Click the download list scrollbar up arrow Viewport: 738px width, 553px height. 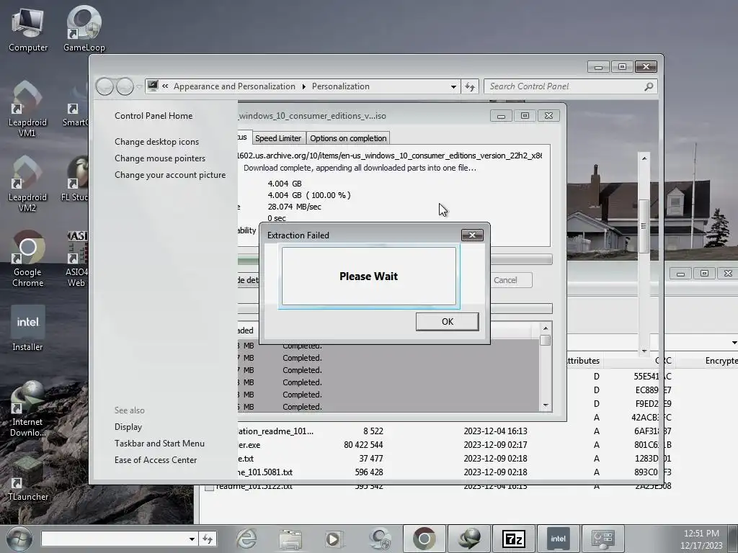click(546, 328)
